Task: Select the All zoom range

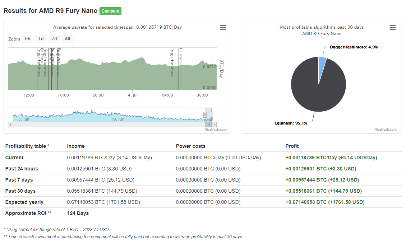Action: [67, 39]
